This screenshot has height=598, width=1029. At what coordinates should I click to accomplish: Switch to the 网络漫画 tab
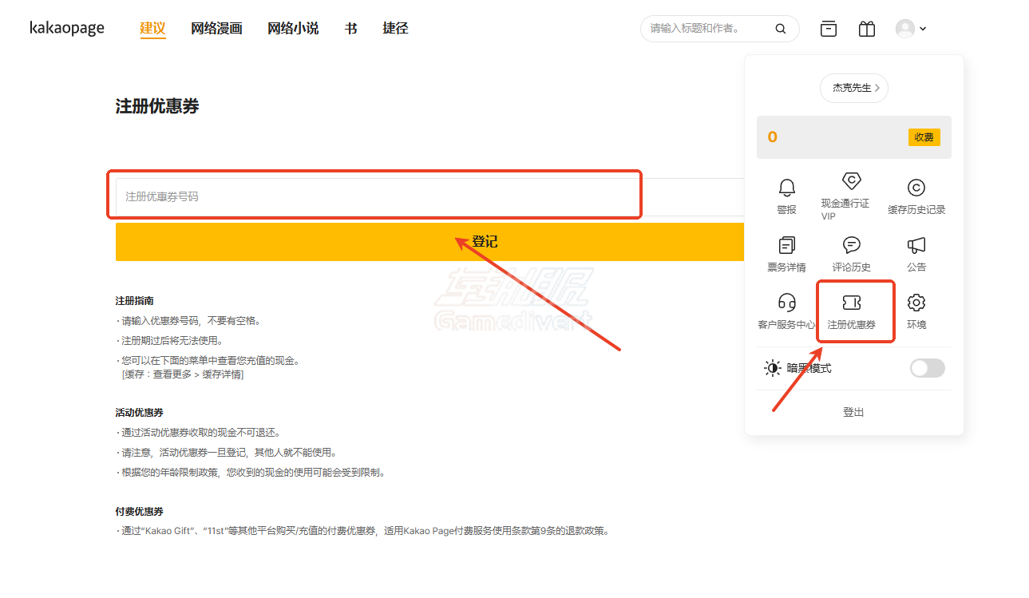pyautogui.click(x=216, y=28)
